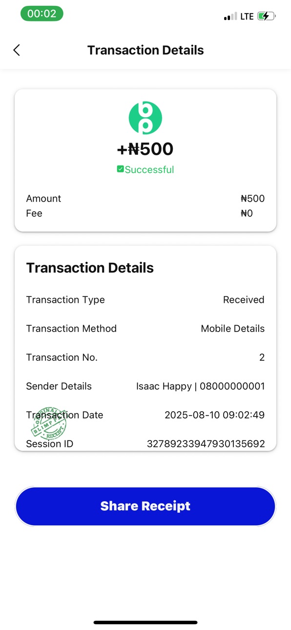This screenshot has width=291, height=630.
Task: Tap the cellular signal bars icon
Action: click(230, 17)
